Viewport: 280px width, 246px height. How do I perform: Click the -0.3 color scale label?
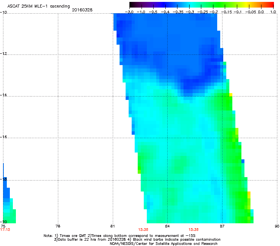[x=190, y=12]
